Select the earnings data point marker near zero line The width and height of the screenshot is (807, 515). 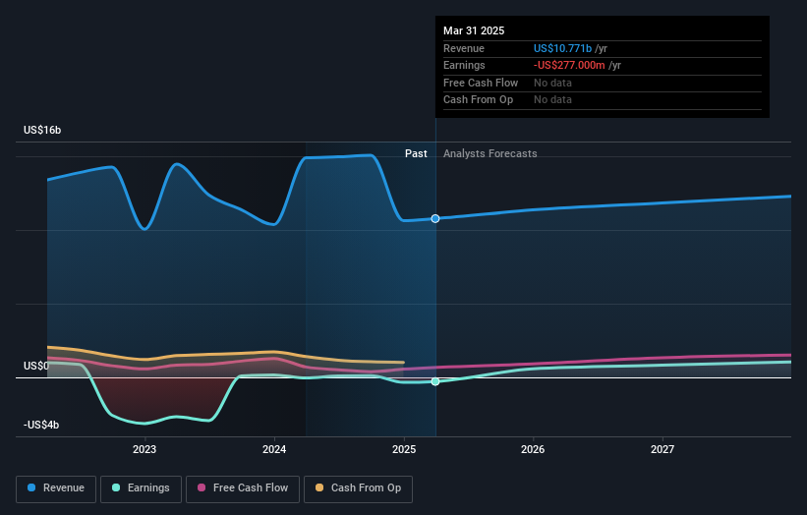click(435, 381)
